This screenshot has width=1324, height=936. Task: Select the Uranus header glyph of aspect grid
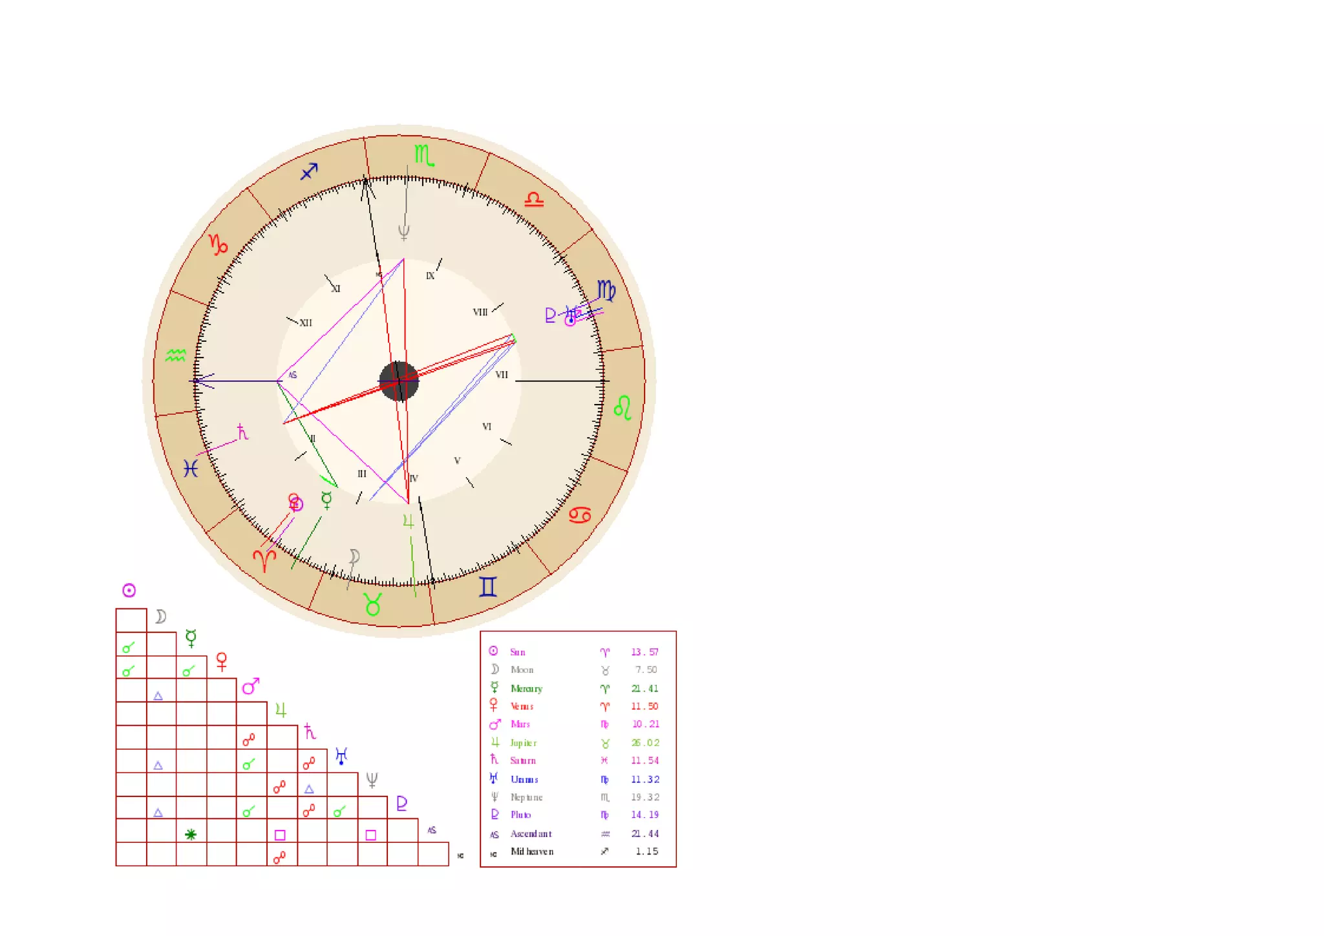tap(341, 756)
